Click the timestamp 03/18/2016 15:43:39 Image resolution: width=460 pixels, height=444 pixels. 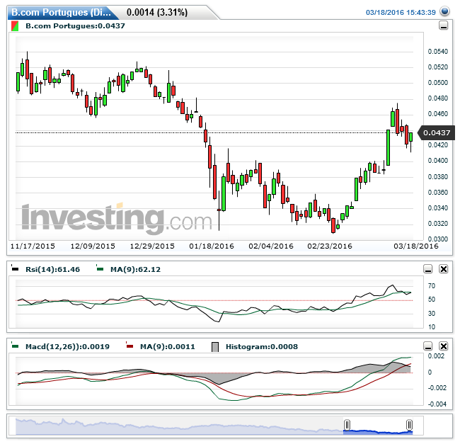point(401,12)
